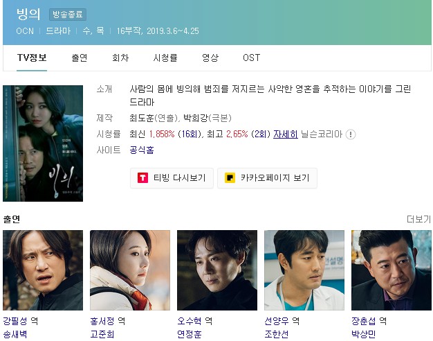
Task: Click the 자세히 ratings link
Action: [286, 134]
